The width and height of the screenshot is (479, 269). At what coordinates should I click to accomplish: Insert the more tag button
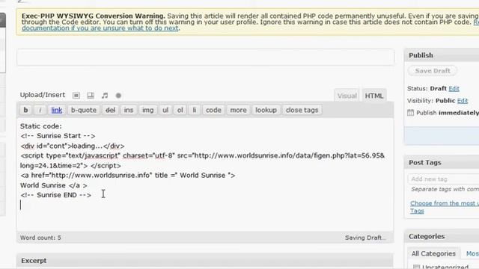coord(238,110)
